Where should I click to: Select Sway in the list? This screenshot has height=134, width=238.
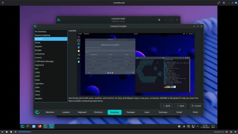point(51,91)
